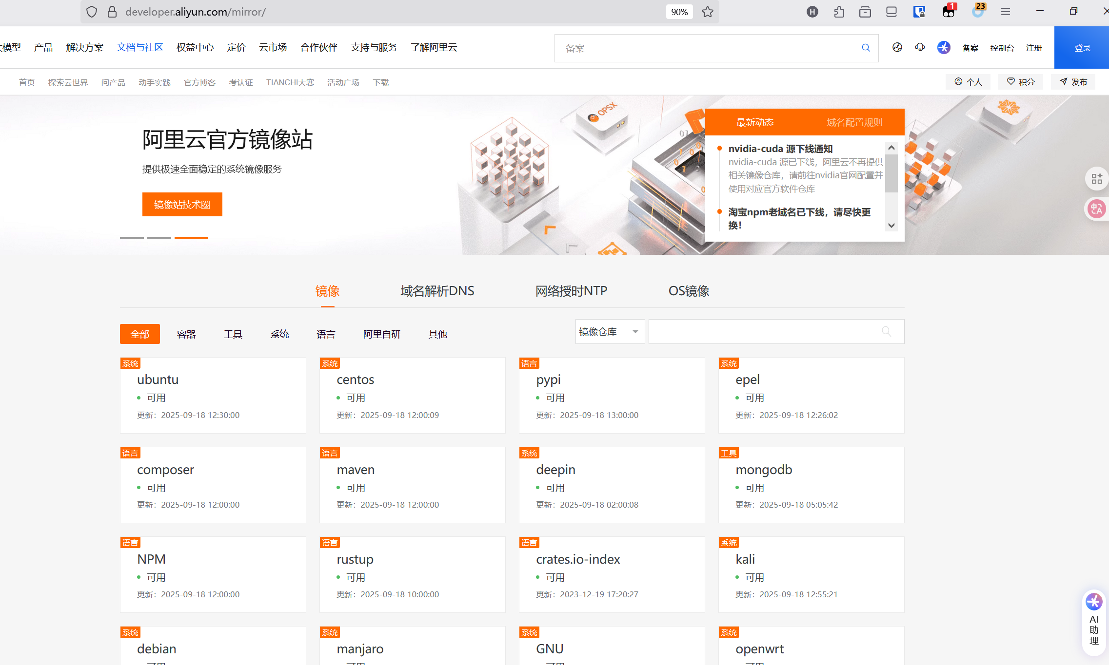The width and height of the screenshot is (1109, 665).
Task: Open the mongodb mirror card
Action: pyautogui.click(x=812, y=485)
